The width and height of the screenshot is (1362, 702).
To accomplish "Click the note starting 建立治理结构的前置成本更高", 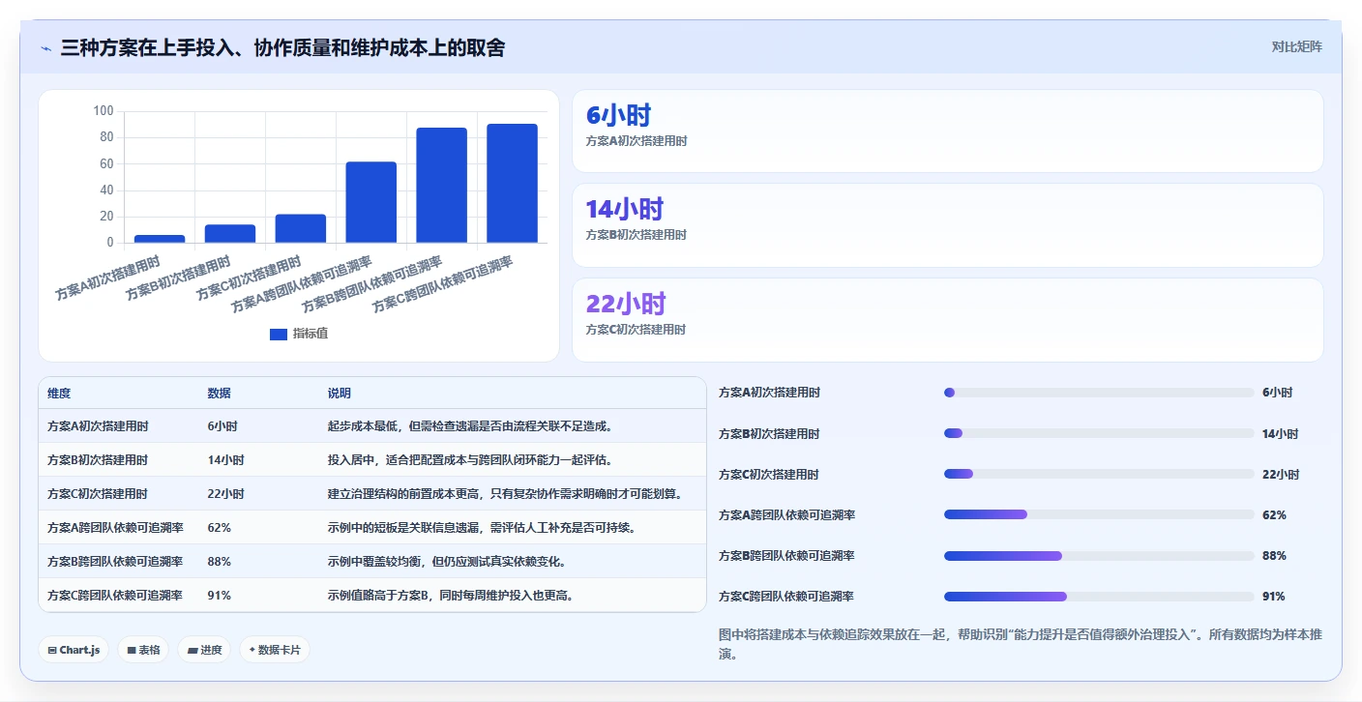I will click(x=506, y=494).
